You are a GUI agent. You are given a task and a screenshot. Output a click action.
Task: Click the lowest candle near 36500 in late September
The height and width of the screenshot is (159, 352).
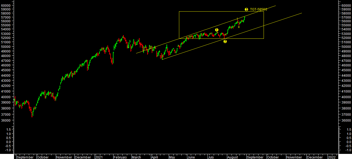click(32, 116)
